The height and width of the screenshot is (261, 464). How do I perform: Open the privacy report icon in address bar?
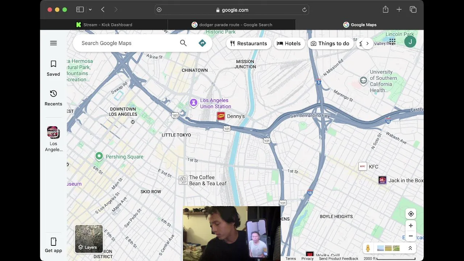159,10
